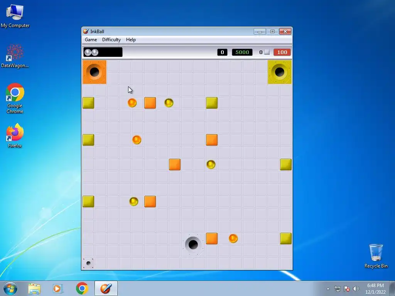Click the second yellow block on the left edge

88,140
